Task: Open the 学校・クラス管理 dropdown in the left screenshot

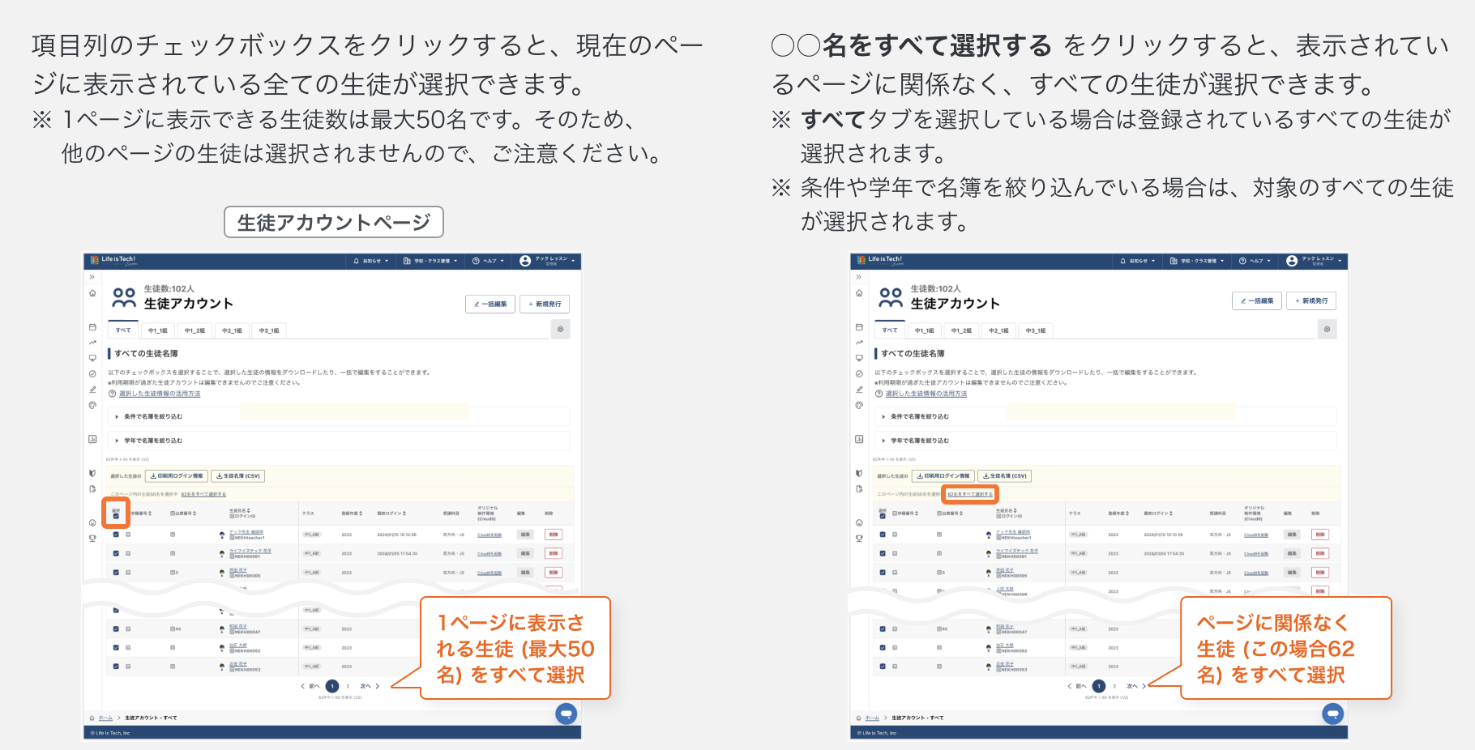Action: point(431,261)
